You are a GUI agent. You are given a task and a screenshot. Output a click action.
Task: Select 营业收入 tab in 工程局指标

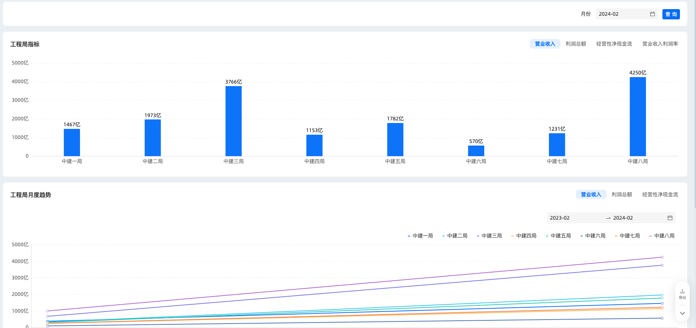click(545, 44)
